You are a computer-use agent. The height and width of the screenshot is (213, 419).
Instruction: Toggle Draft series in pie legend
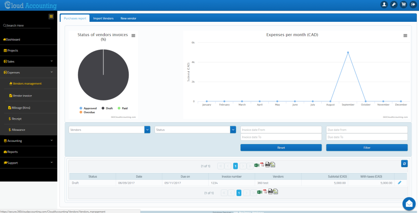[107, 108]
